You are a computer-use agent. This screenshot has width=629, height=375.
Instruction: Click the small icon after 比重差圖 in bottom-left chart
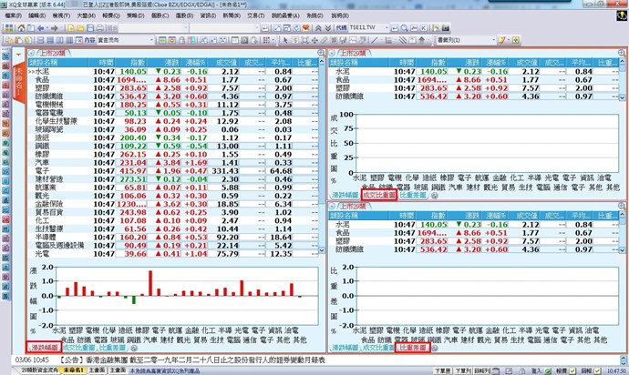(132, 348)
